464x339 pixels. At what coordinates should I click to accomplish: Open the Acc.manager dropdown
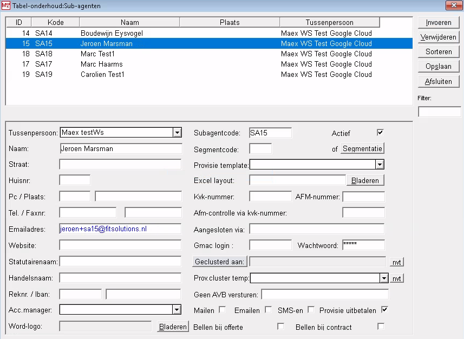click(x=177, y=310)
